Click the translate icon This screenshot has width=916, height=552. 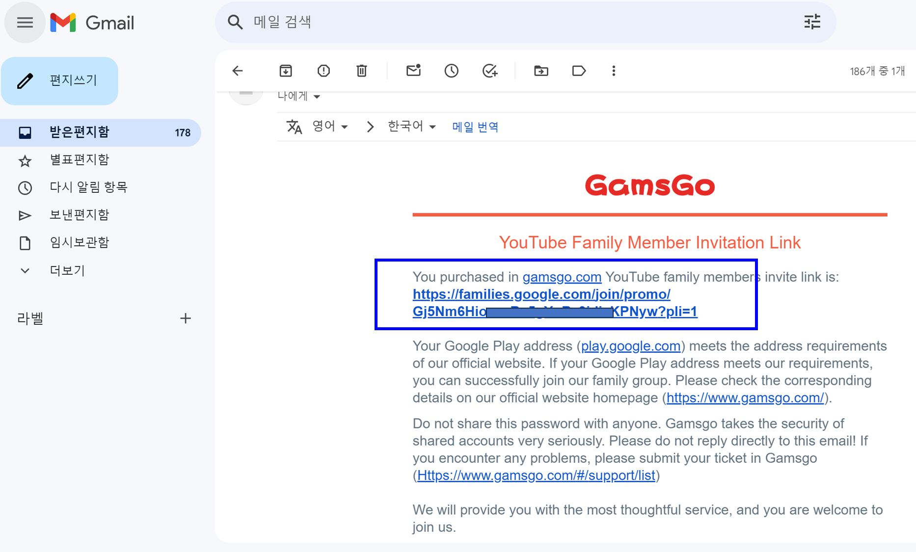click(x=294, y=127)
